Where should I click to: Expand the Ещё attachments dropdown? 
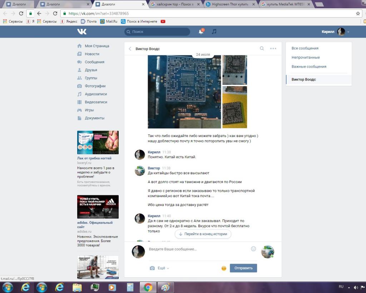coord(163,268)
